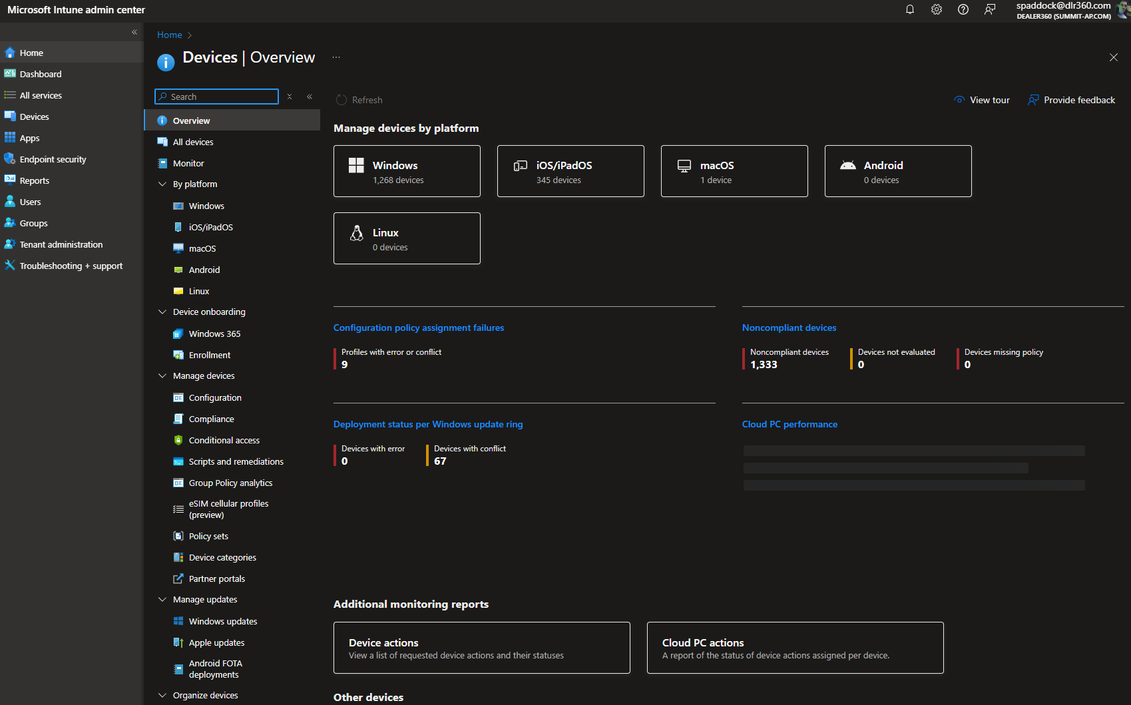Open the Cloud PC performance link
1131x705 pixels.
[790, 424]
